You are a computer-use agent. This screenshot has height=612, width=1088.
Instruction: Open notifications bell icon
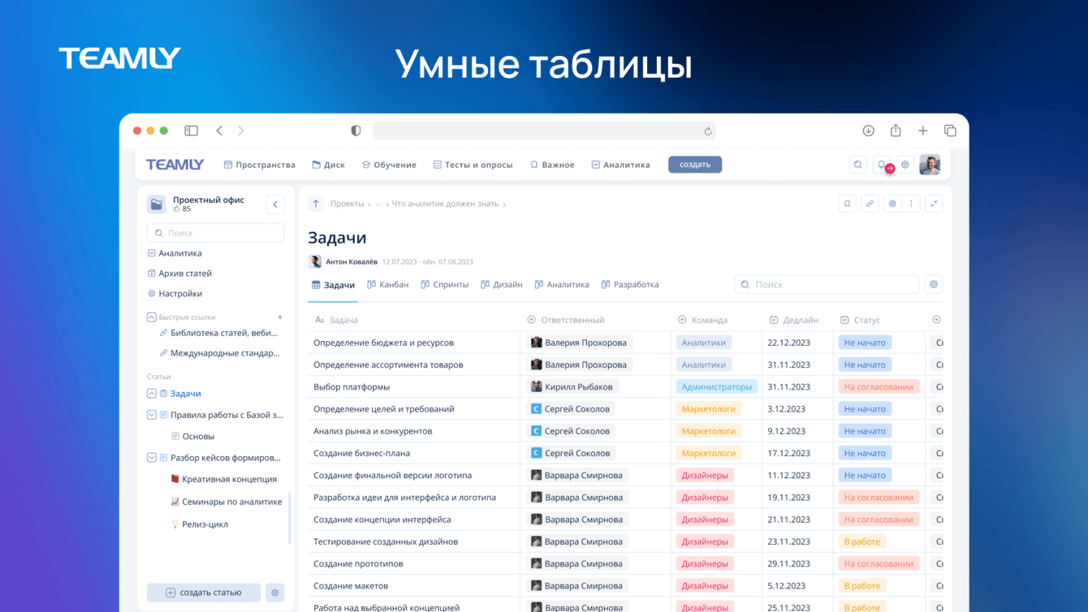pyautogui.click(x=882, y=165)
